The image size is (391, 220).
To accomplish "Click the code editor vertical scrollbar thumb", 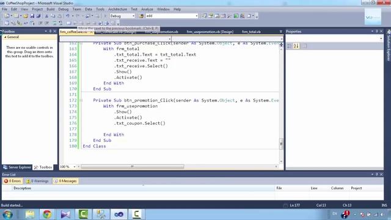I will [281, 144].
